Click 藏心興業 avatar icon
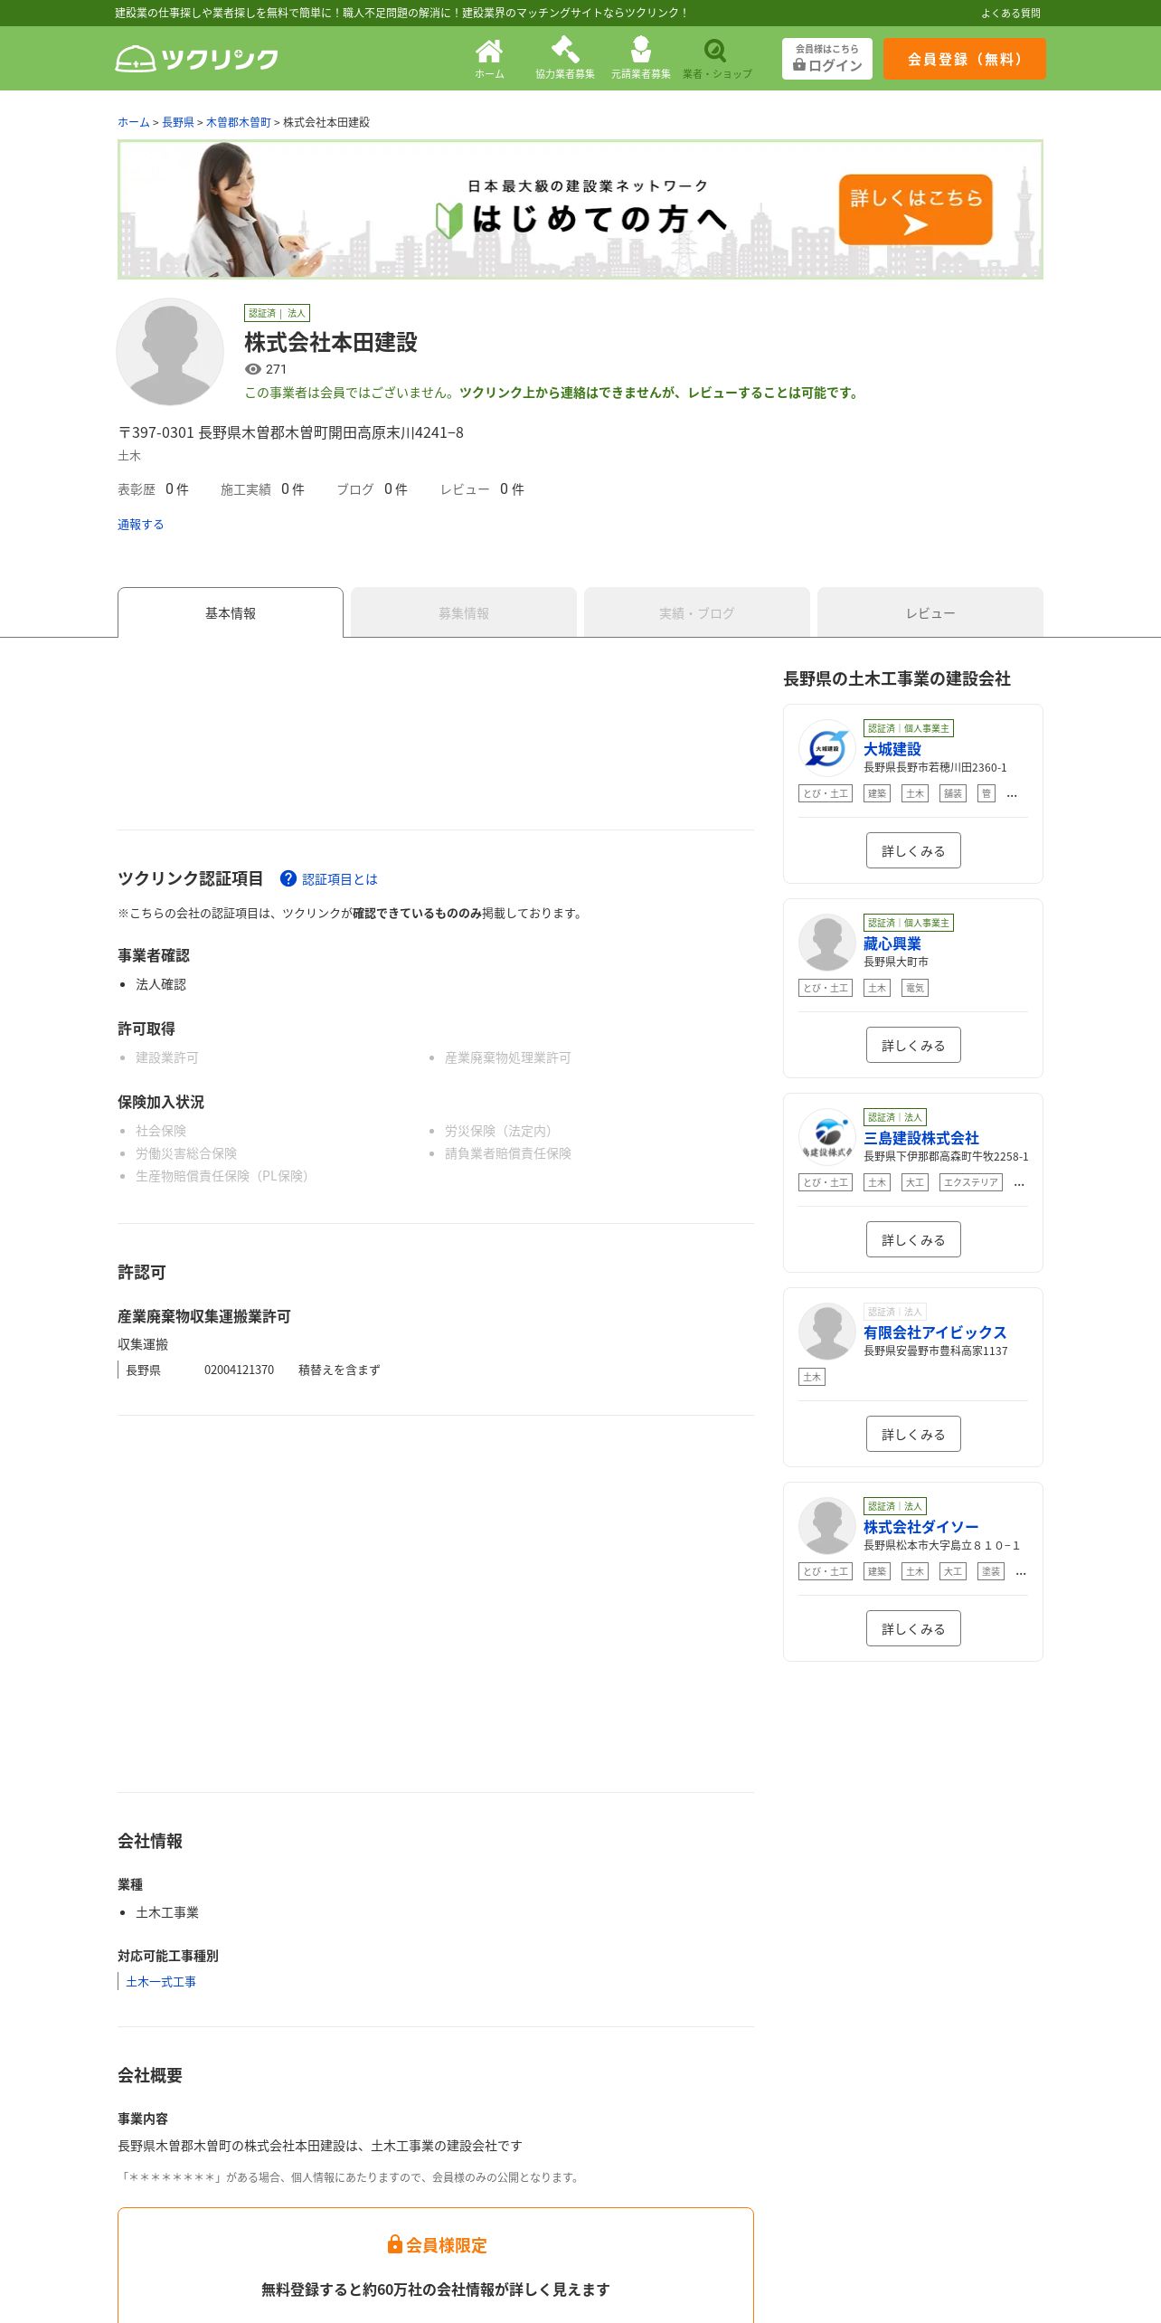Image resolution: width=1161 pixels, height=2323 pixels. 827,943
